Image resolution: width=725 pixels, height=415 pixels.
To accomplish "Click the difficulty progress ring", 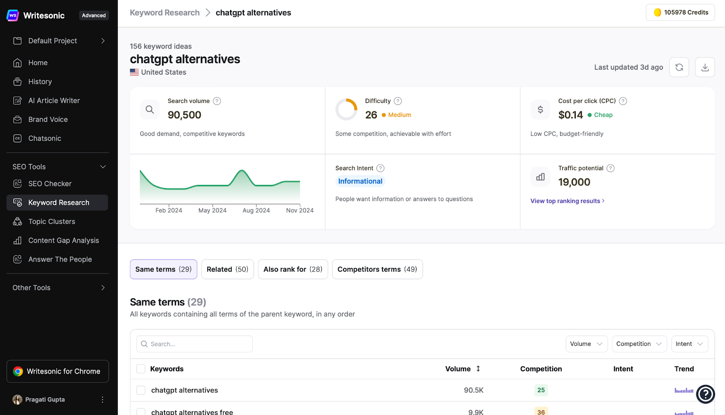I will pos(347,109).
